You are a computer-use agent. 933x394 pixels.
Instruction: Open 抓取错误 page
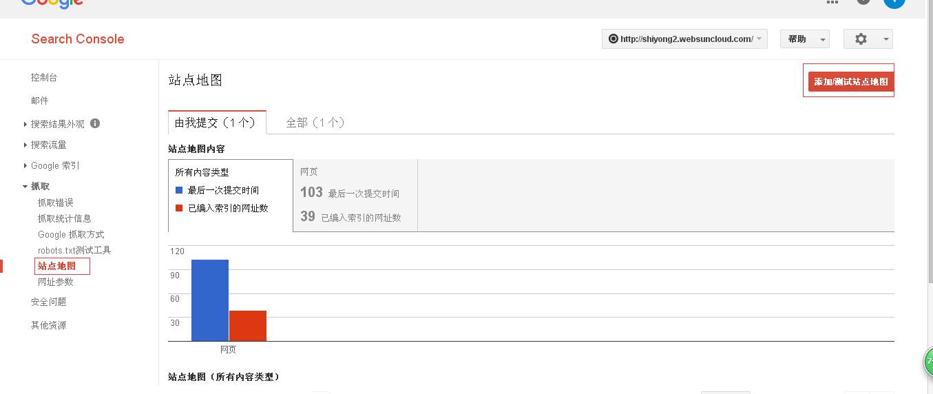(55, 203)
